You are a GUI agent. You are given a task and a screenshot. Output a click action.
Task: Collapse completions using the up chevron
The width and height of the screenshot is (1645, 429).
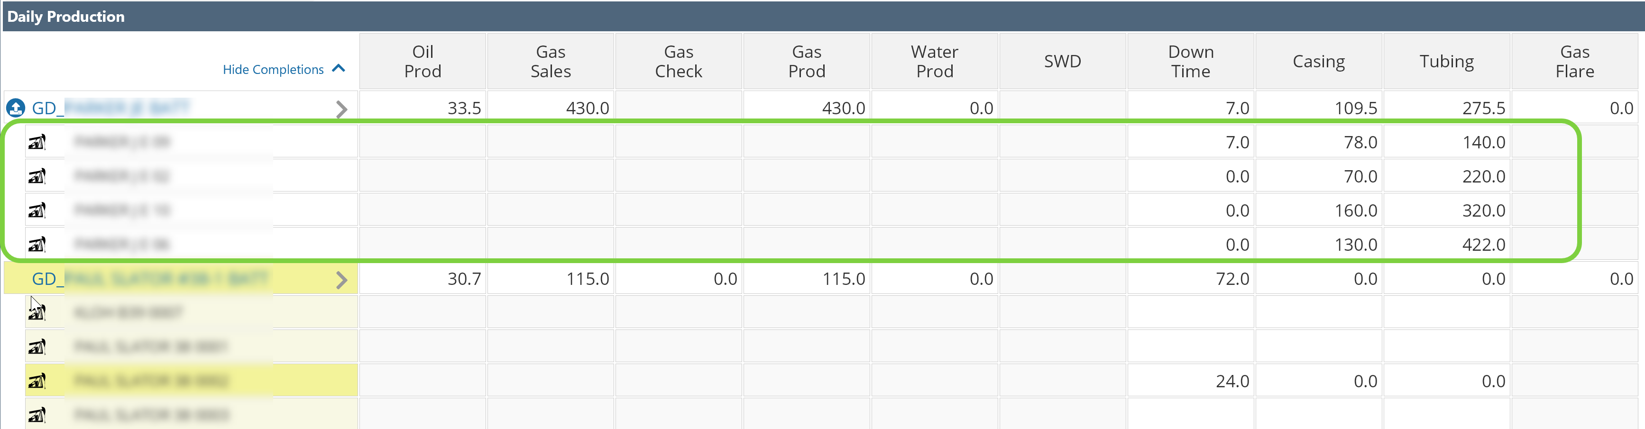click(x=339, y=69)
